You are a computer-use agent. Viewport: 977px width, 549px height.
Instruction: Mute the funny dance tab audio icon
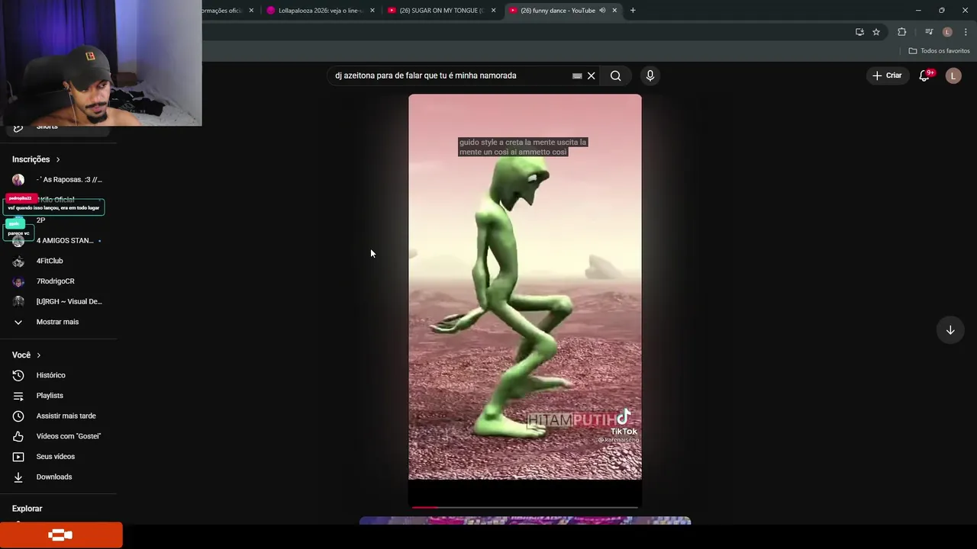(x=602, y=11)
